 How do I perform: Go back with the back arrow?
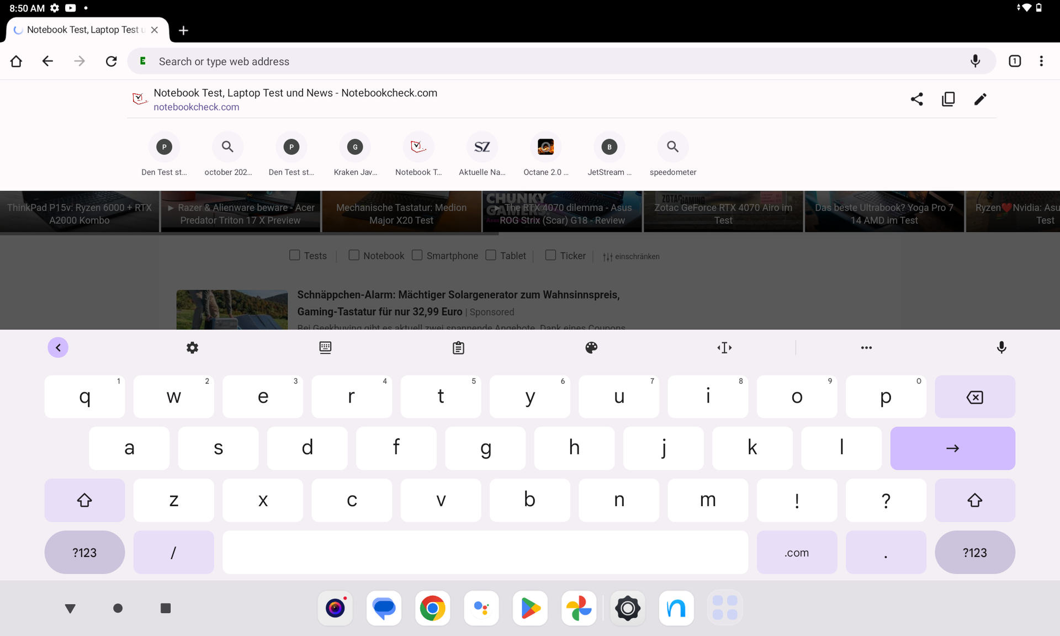47,61
